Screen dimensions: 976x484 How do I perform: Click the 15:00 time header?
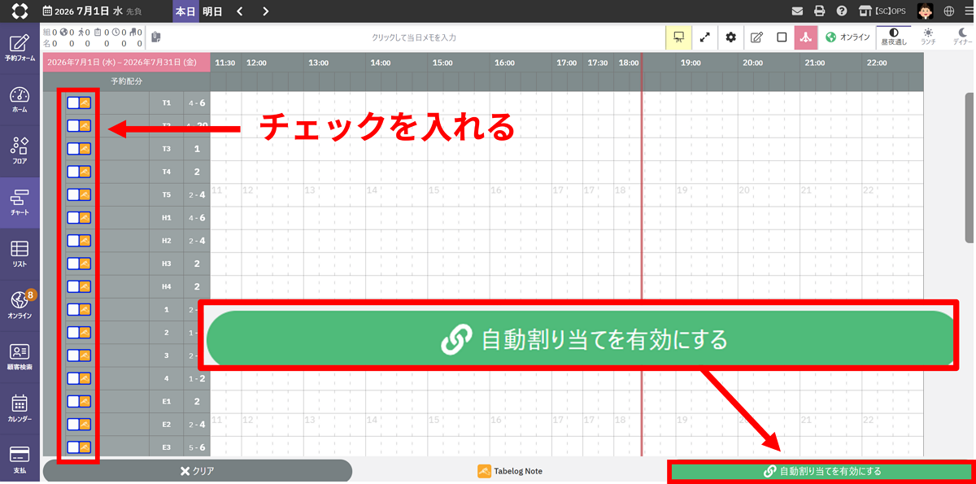tap(442, 63)
